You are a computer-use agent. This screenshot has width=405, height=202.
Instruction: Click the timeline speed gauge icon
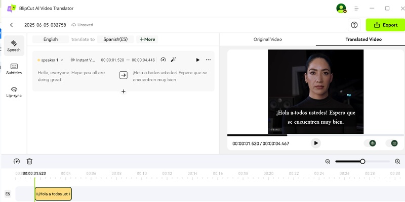(x=17, y=161)
